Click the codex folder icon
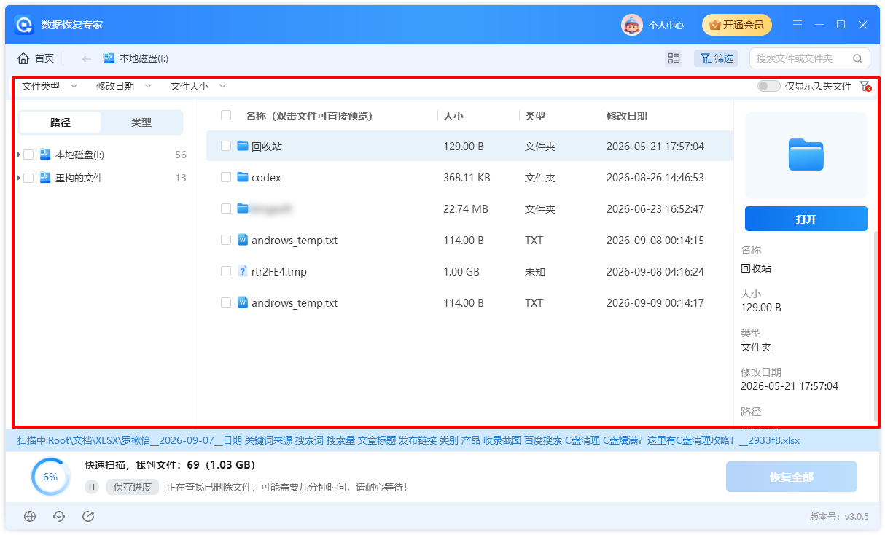The width and height of the screenshot is (885, 535). point(243,177)
